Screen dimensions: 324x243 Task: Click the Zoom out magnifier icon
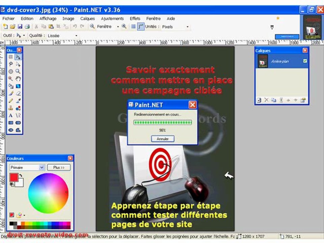click(x=92, y=26)
